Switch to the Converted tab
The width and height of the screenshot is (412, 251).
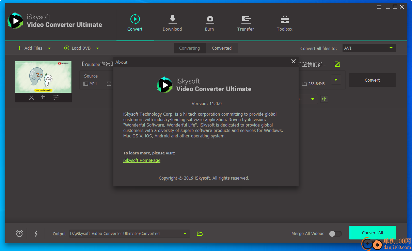click(222, 48)
